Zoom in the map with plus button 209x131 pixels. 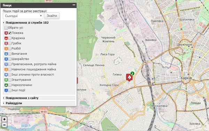click(x=5, y=119)
